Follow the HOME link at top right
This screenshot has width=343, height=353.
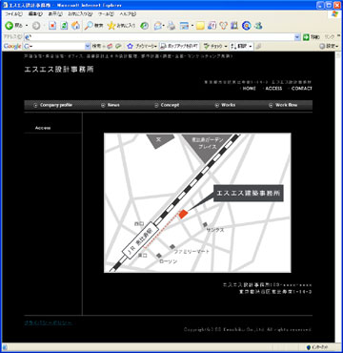point(249,89)
